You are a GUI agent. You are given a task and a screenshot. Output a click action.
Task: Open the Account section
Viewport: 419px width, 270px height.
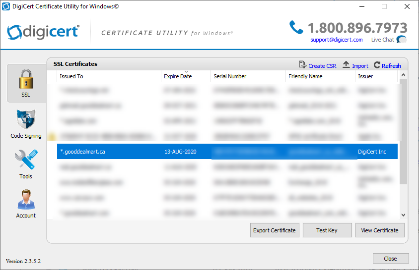[x=26, y=204]
